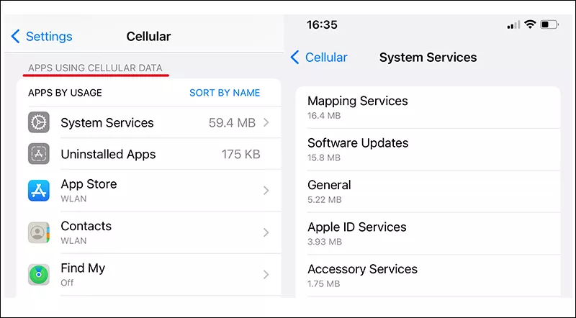Image resolution: width=576 pixels, height=318 pixels.
Task: Tap the battery status icon
Action: pyautogui.click(x=549, y=24)
